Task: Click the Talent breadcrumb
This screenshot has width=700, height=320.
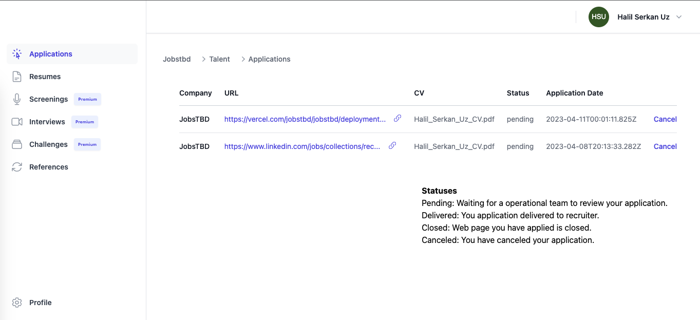Action: (x=219, y=59)
